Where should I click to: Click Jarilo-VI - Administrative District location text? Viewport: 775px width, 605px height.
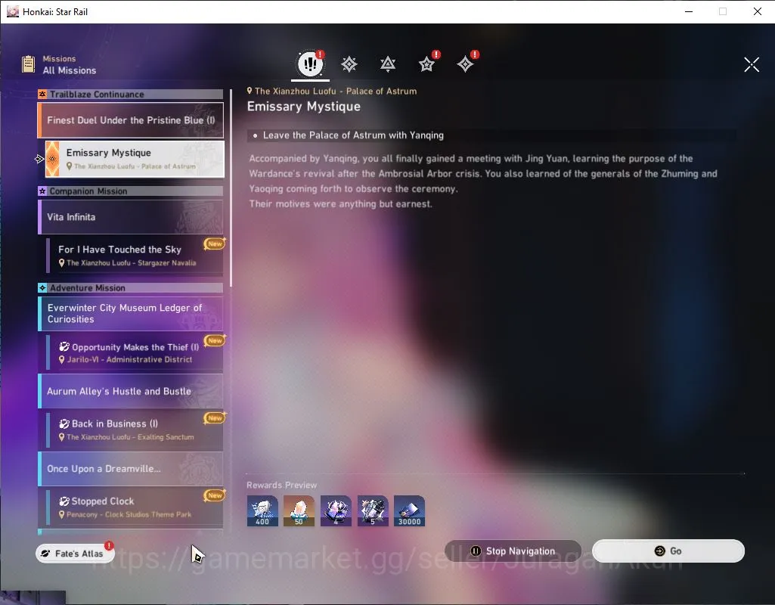click(x=129, y=359)
